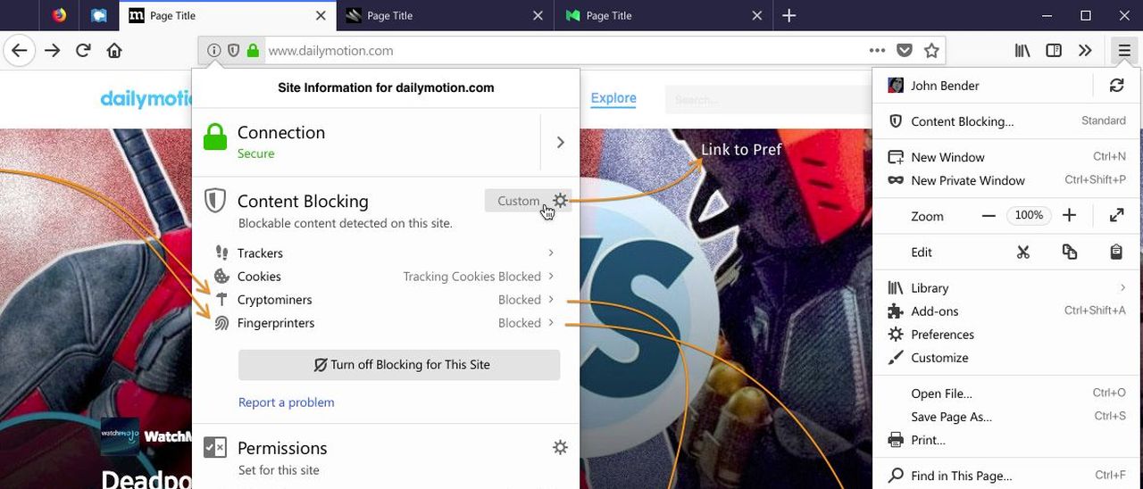The height and width of the screenshot is (489, 1143).
Task: Choose Find in This Page...
Action: (1006, 476)
